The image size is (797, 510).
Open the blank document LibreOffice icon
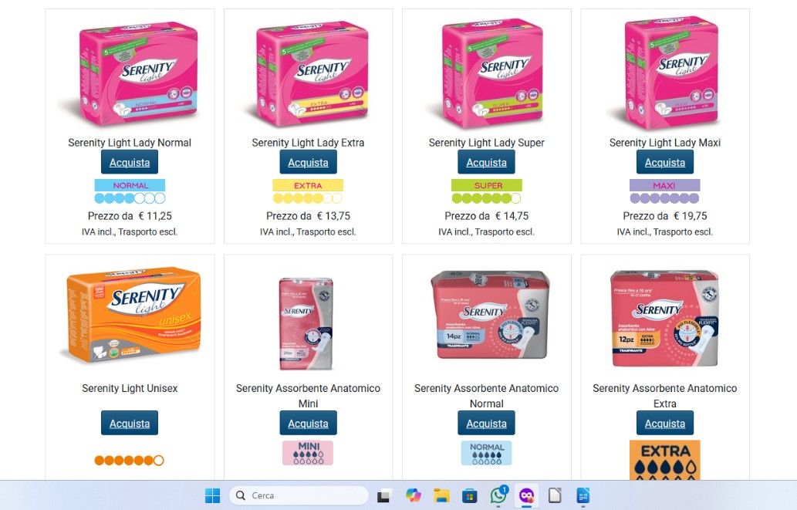[555, 495]
